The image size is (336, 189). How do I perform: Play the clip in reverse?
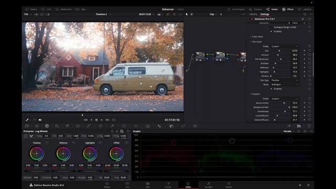(x=91, y=120)
